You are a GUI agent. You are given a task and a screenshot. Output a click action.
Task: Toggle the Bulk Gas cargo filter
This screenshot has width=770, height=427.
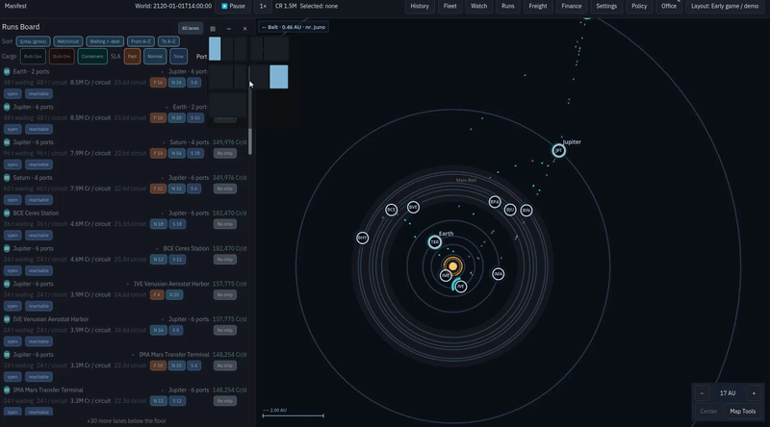[33, 57]
